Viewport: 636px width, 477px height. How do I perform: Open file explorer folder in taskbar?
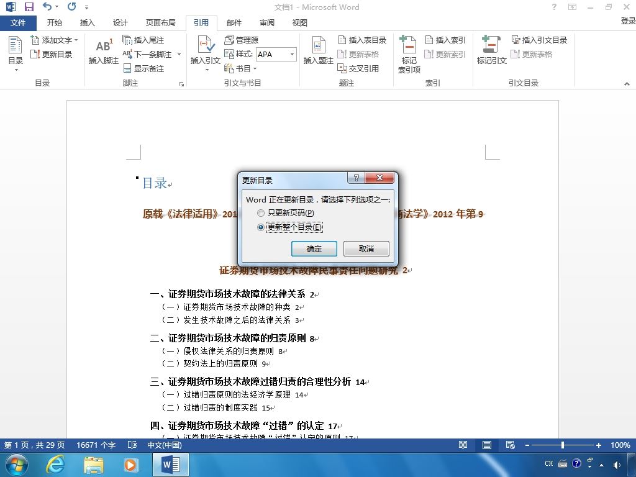[x=94, y=465]
